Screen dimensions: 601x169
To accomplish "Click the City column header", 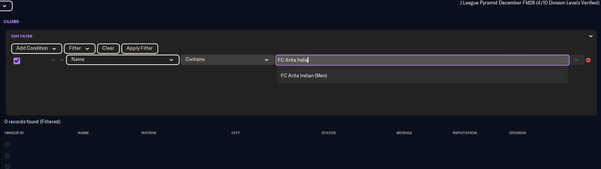I will (x=236, y=133).
